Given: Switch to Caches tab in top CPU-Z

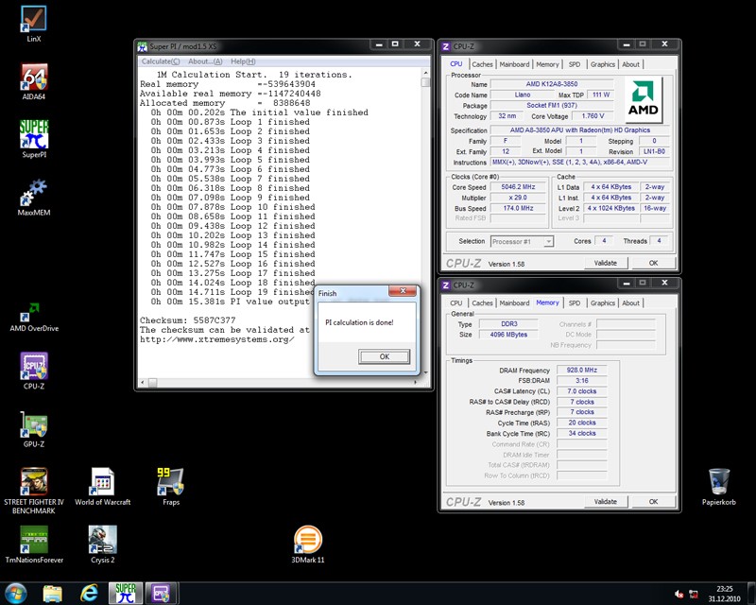Looking at the screenshot, I should point(482,64).
